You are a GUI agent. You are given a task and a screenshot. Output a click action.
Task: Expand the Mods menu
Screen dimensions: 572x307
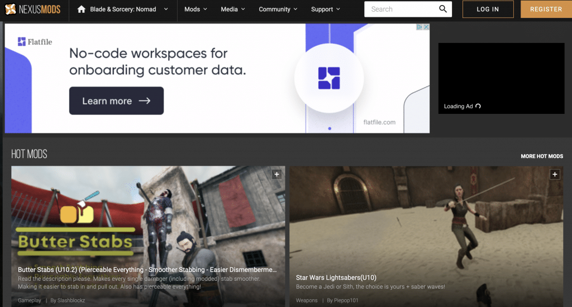click(x=196, y=9)
